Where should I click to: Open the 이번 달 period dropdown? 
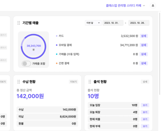pyautogui.click(x=93, y=23)
